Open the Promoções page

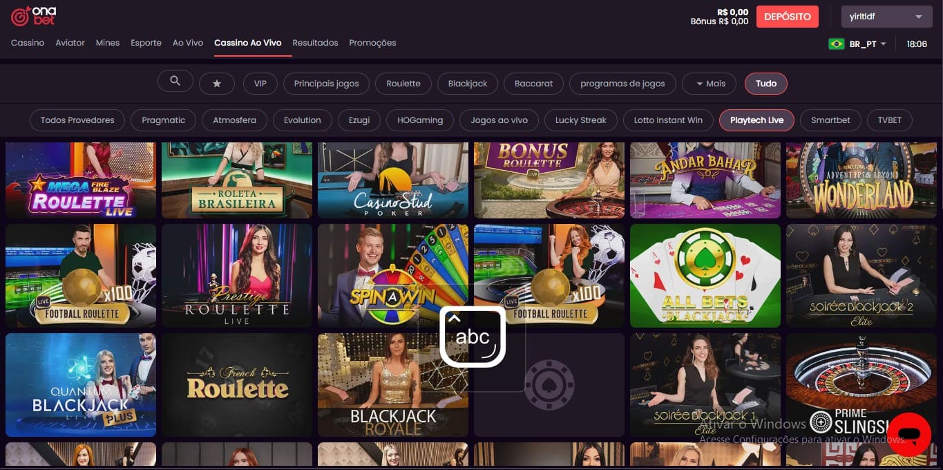coord(372,43)
